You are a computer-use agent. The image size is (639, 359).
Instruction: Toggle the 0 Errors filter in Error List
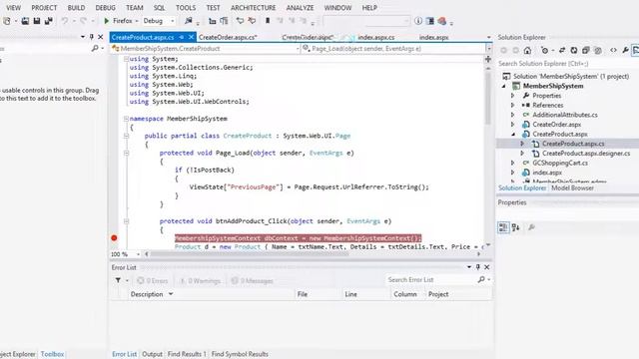click(153, 281)
